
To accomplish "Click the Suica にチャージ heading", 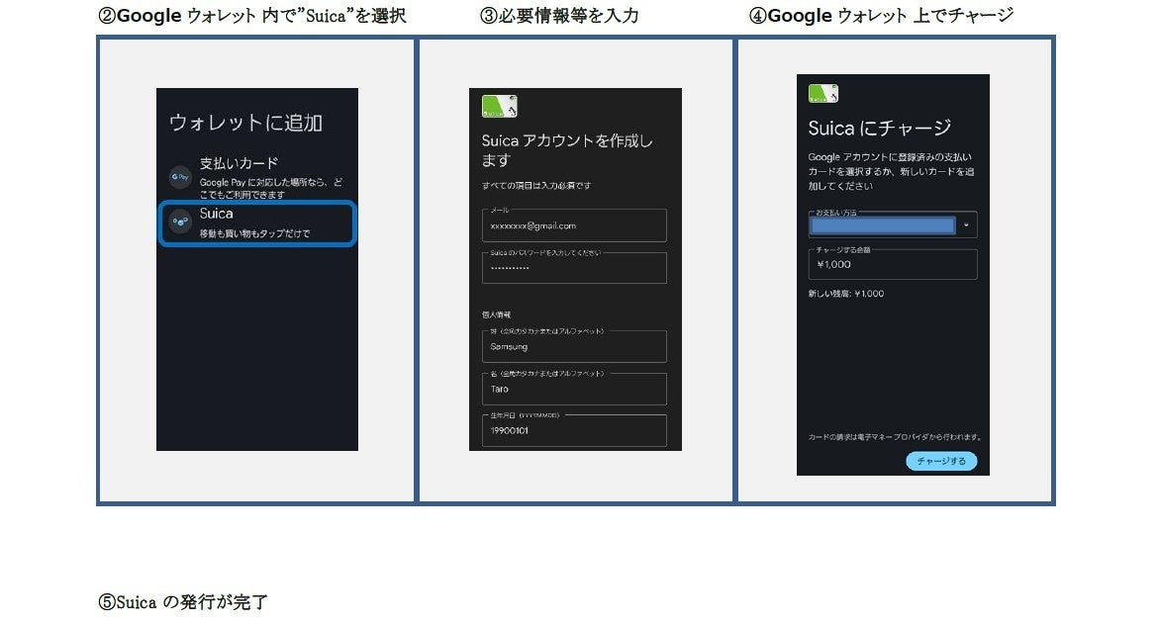I will [x=880, y=129].
